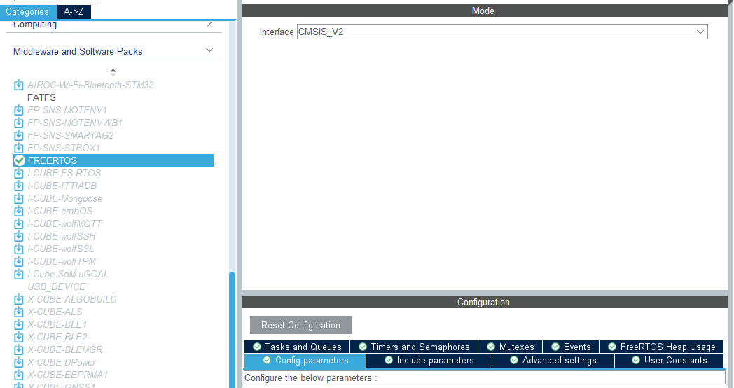The height and width of the screenshot is (388, 734).
Task: Select I-CUBE-wolfSSL list entry
Action: [x=60, y=249]
